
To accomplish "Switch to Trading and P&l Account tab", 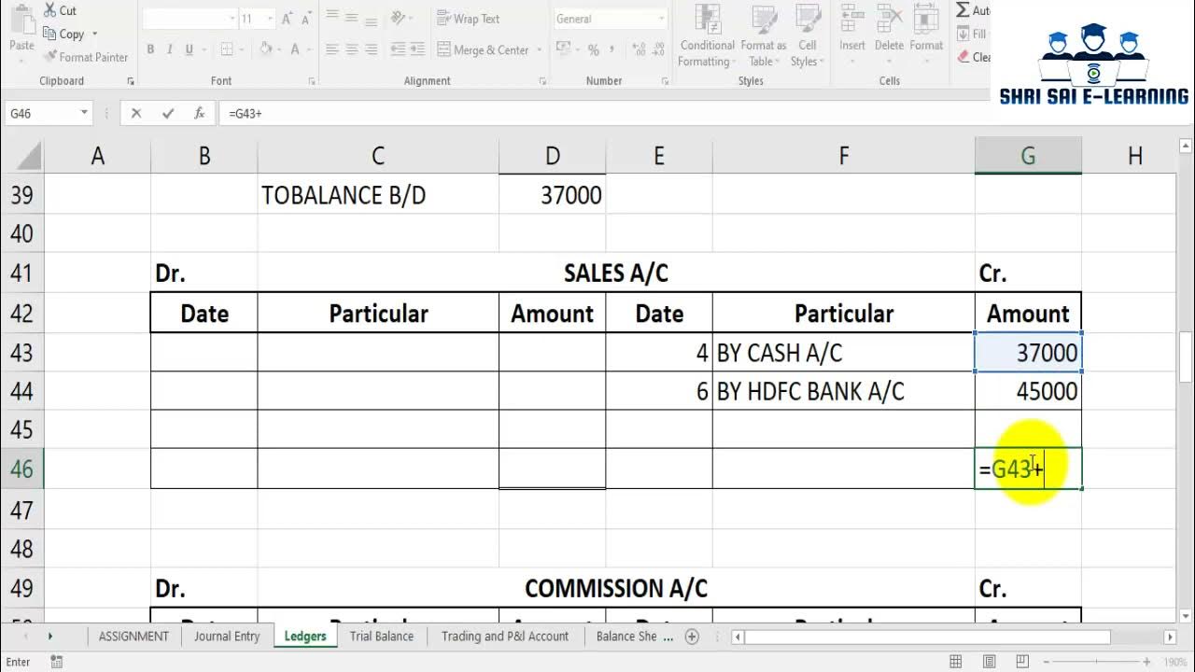I will (505, 637).
